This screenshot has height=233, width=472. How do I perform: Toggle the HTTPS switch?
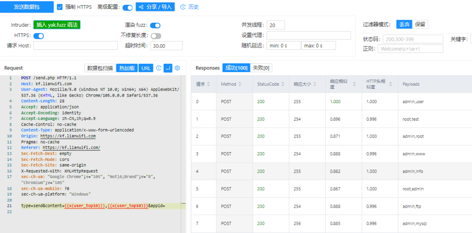pos(38,36)
